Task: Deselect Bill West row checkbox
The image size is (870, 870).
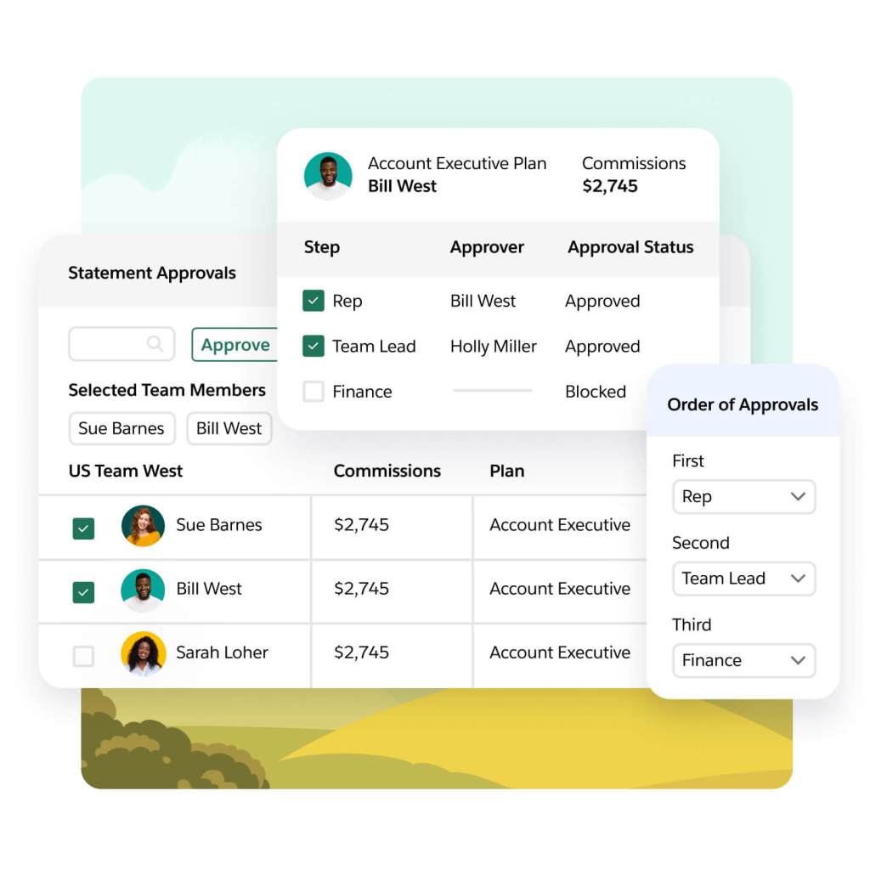Action: (83, 592)
